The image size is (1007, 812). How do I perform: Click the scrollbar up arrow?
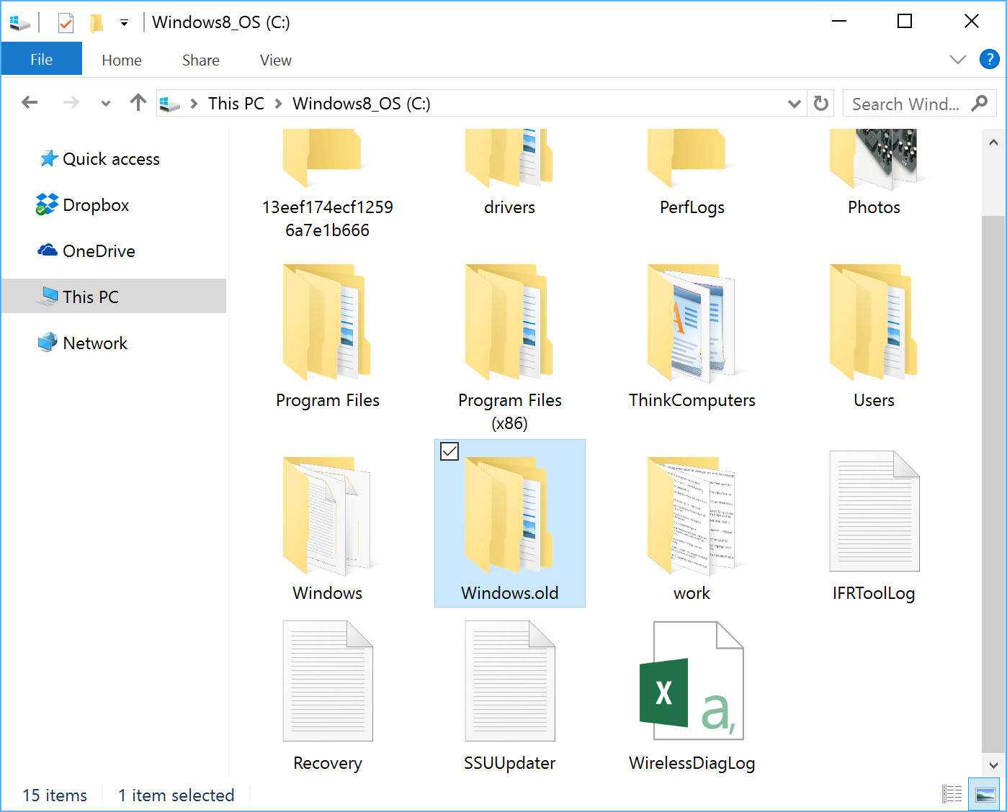(993, 143)
